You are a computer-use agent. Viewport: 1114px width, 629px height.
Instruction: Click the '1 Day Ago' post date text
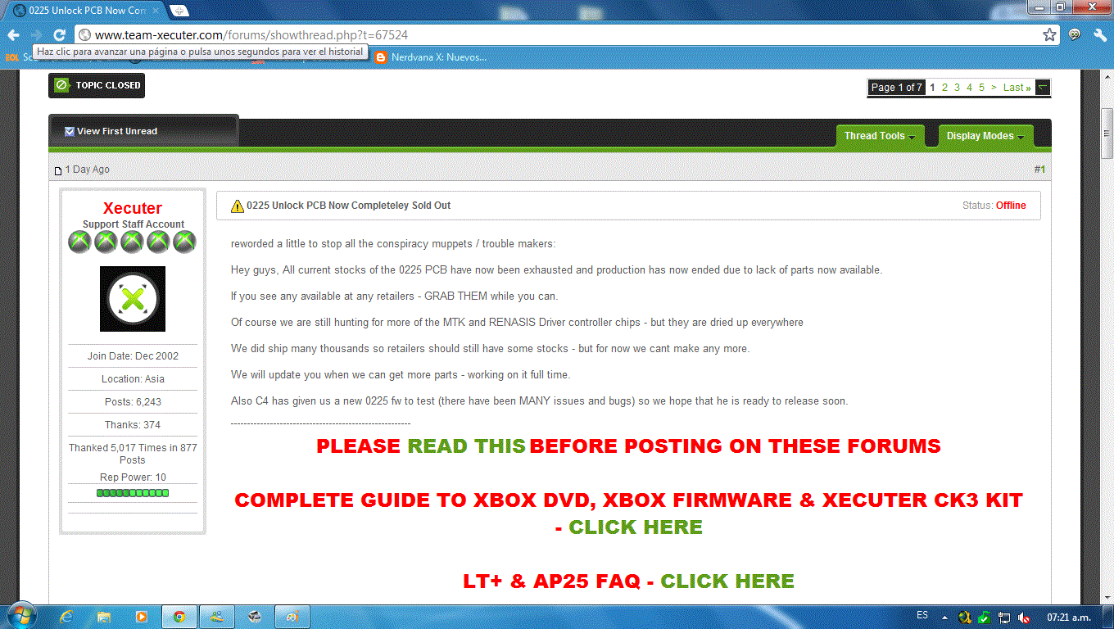coord(87,170)
